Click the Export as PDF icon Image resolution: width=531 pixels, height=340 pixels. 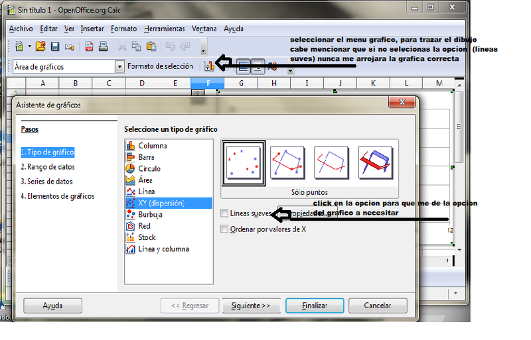pos(88,46)
